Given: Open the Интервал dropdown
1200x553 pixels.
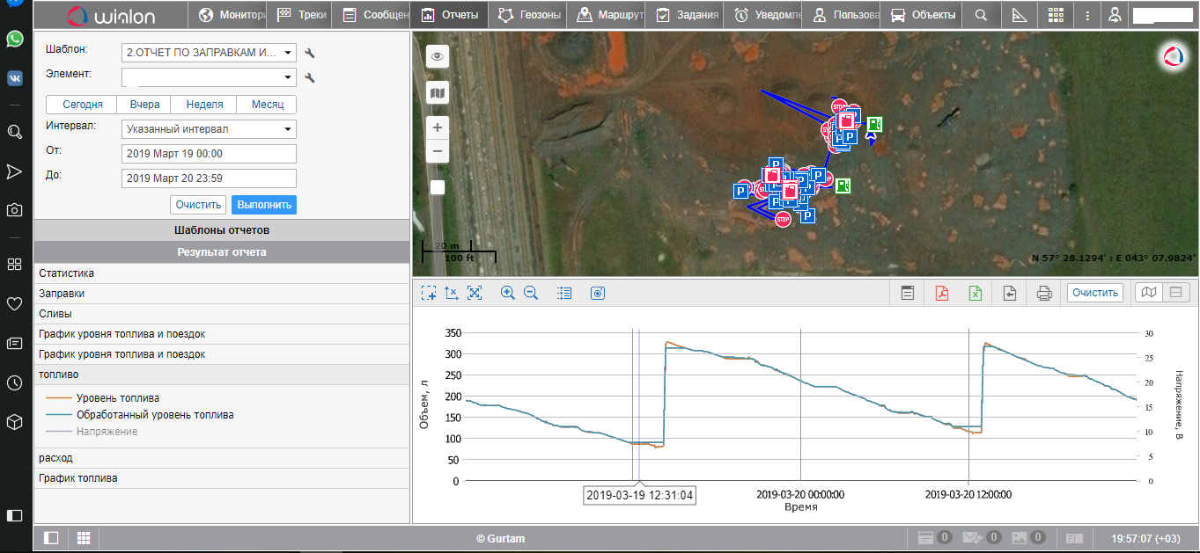Looking at the screenshot, I should coord(209,129).
